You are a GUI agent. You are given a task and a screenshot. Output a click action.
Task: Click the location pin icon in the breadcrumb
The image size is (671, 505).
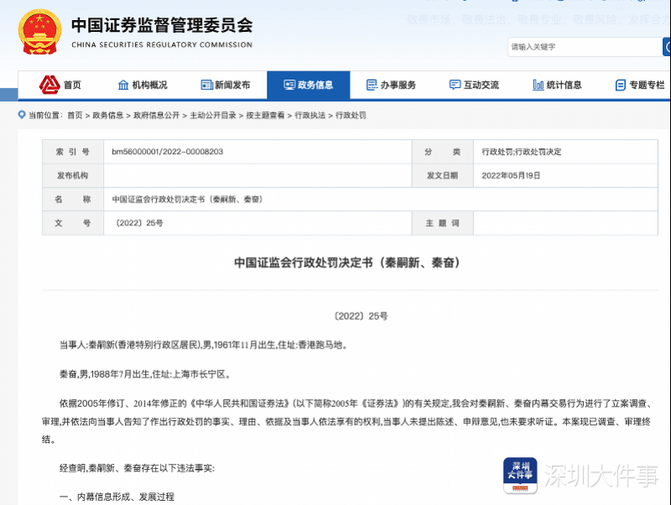[x=22, y=115]
